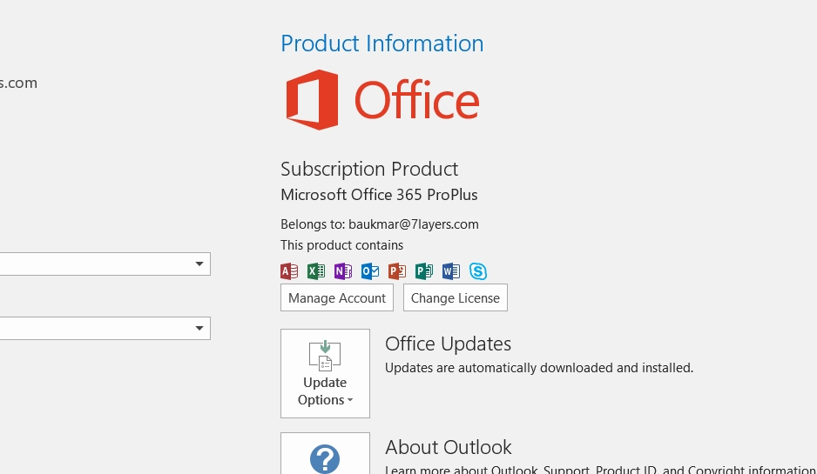Click the Skype for Business icon
The height and width of the screenshot is (474, 817).
[x=478, y=271]
